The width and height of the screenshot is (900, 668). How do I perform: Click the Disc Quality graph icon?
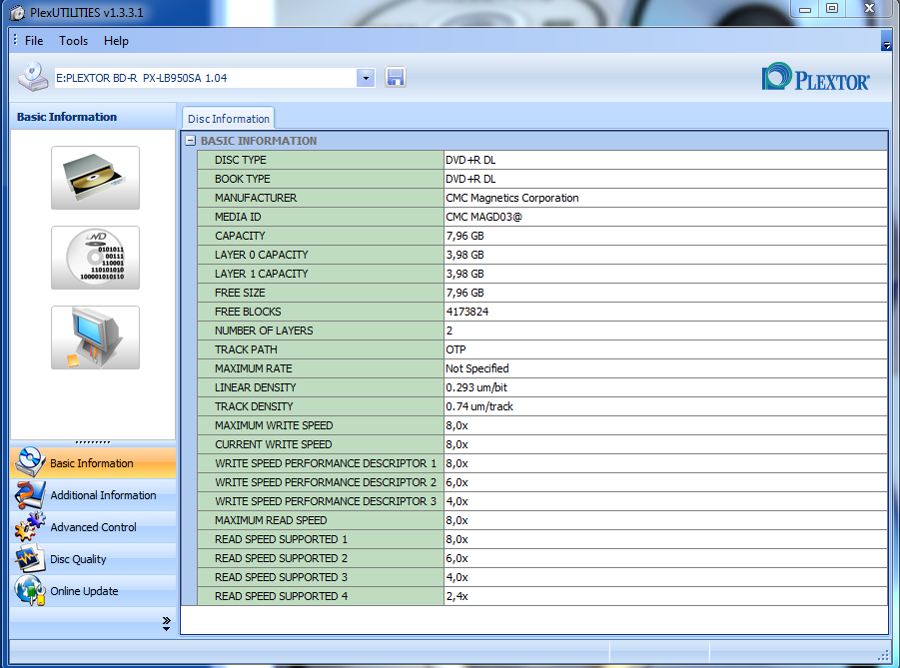tap(30, 559)
